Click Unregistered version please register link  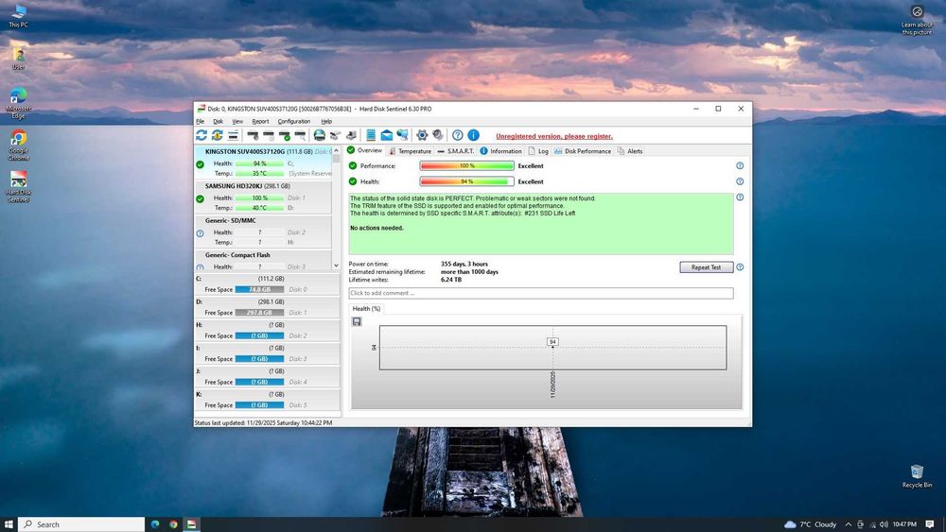click(553, 136)
